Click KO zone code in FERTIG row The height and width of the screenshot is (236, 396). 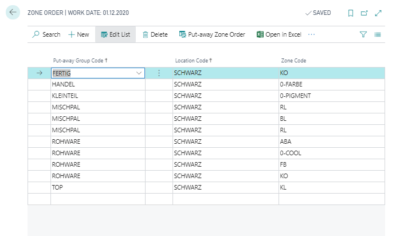coord(332,73)
